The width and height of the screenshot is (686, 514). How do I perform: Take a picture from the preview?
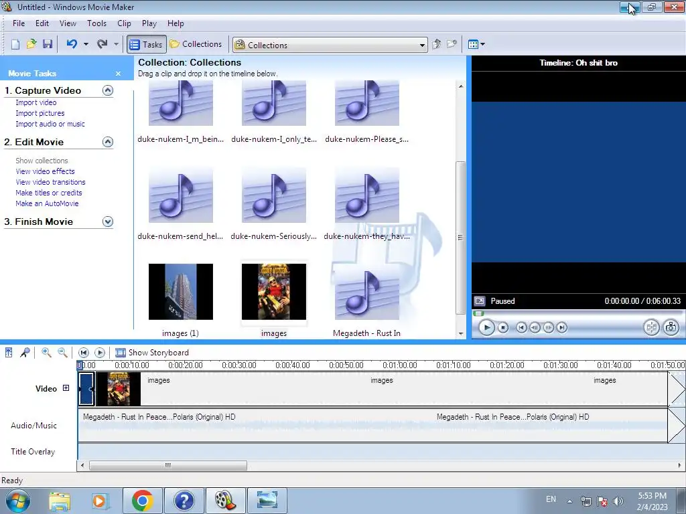point(671,327)
